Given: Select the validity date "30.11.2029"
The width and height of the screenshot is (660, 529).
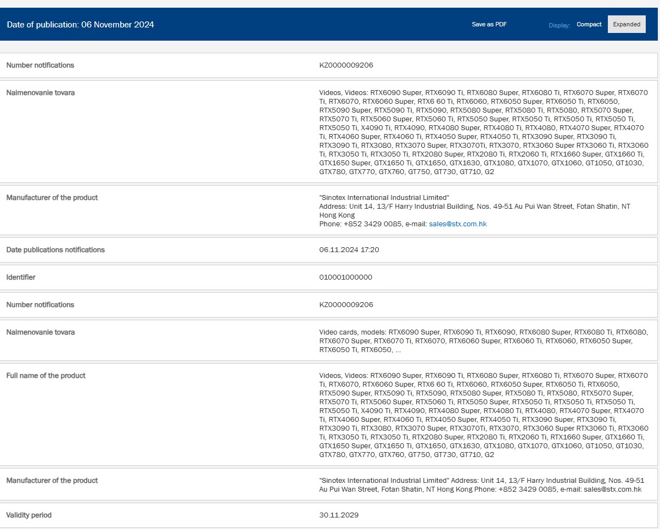Looking at the screenshot, I should pyautogui.click(x=339, y=515).
